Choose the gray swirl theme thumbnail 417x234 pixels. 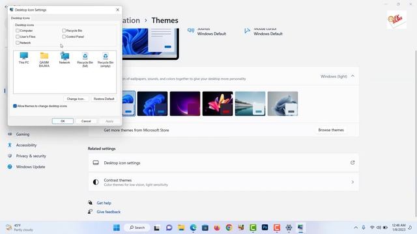pos(283,103)
